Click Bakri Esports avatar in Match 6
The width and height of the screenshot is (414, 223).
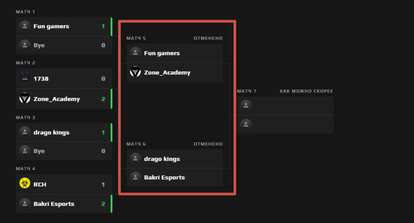[135, 177]
